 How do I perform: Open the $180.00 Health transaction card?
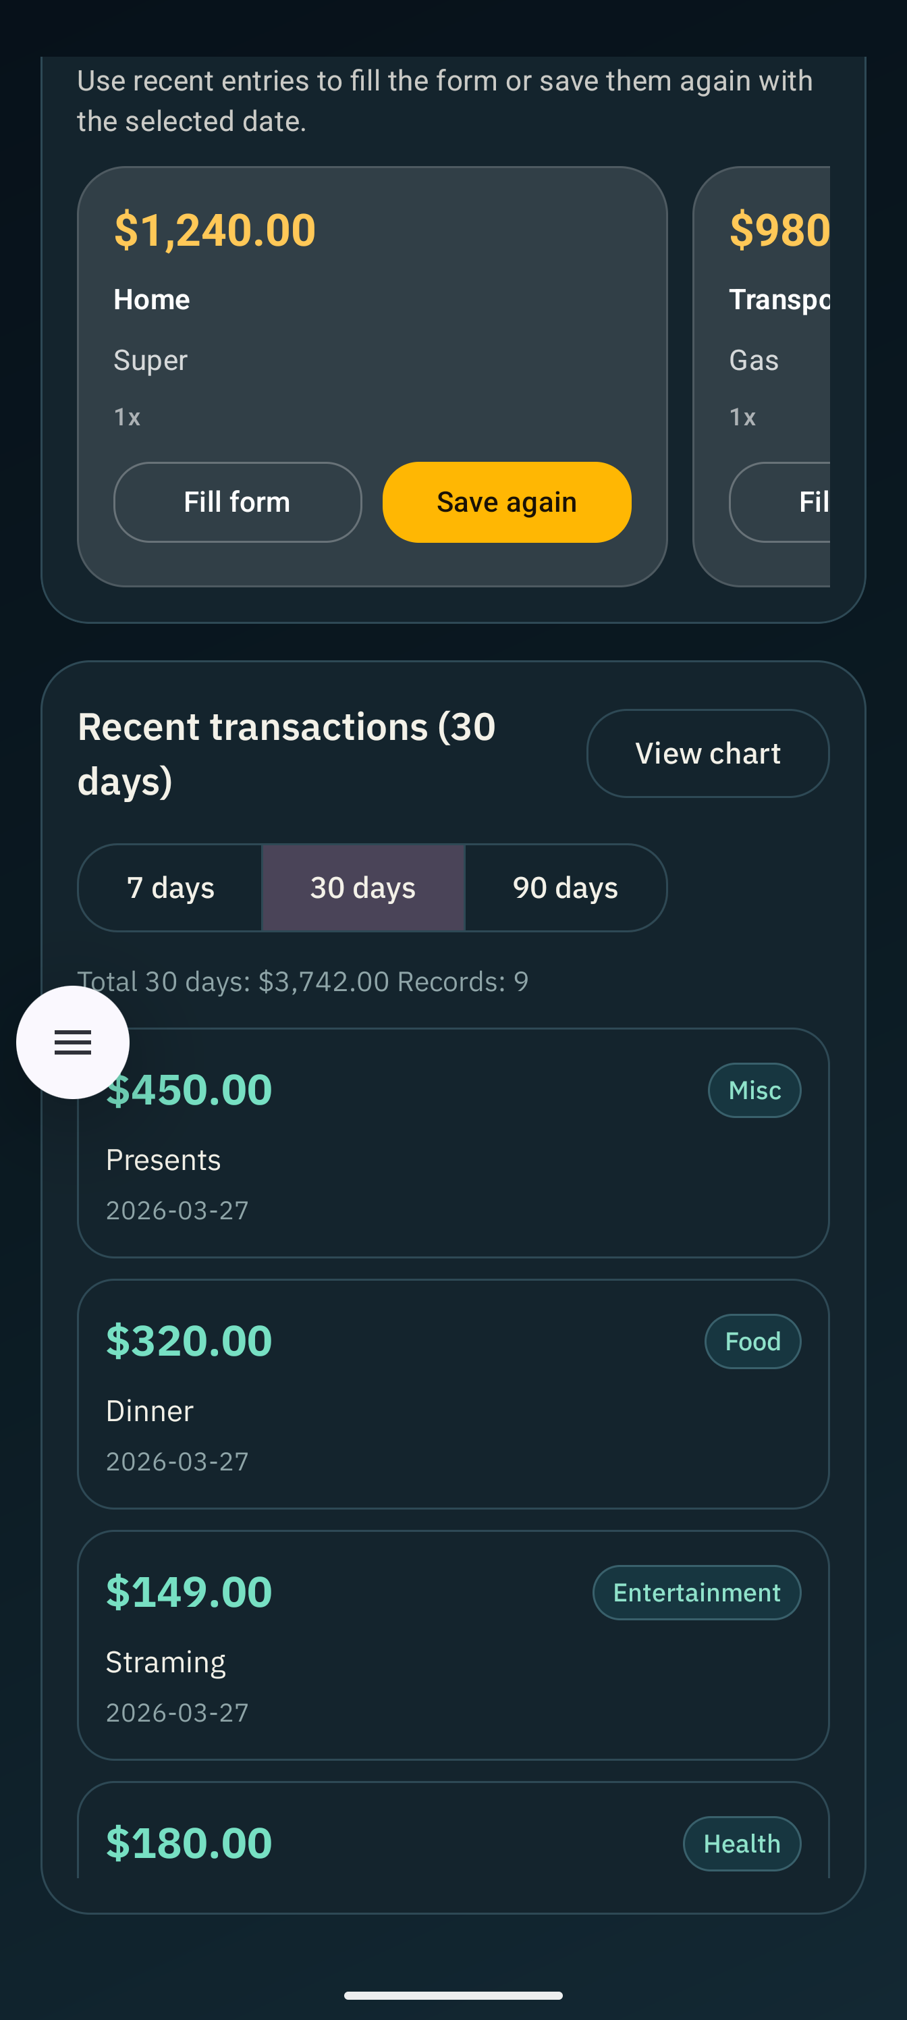pos(453,1830)
